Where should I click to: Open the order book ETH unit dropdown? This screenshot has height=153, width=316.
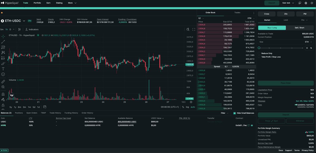[x=251, y=18]
